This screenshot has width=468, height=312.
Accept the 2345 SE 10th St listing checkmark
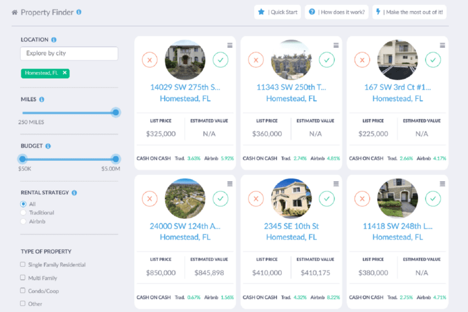tap(327, 199)
